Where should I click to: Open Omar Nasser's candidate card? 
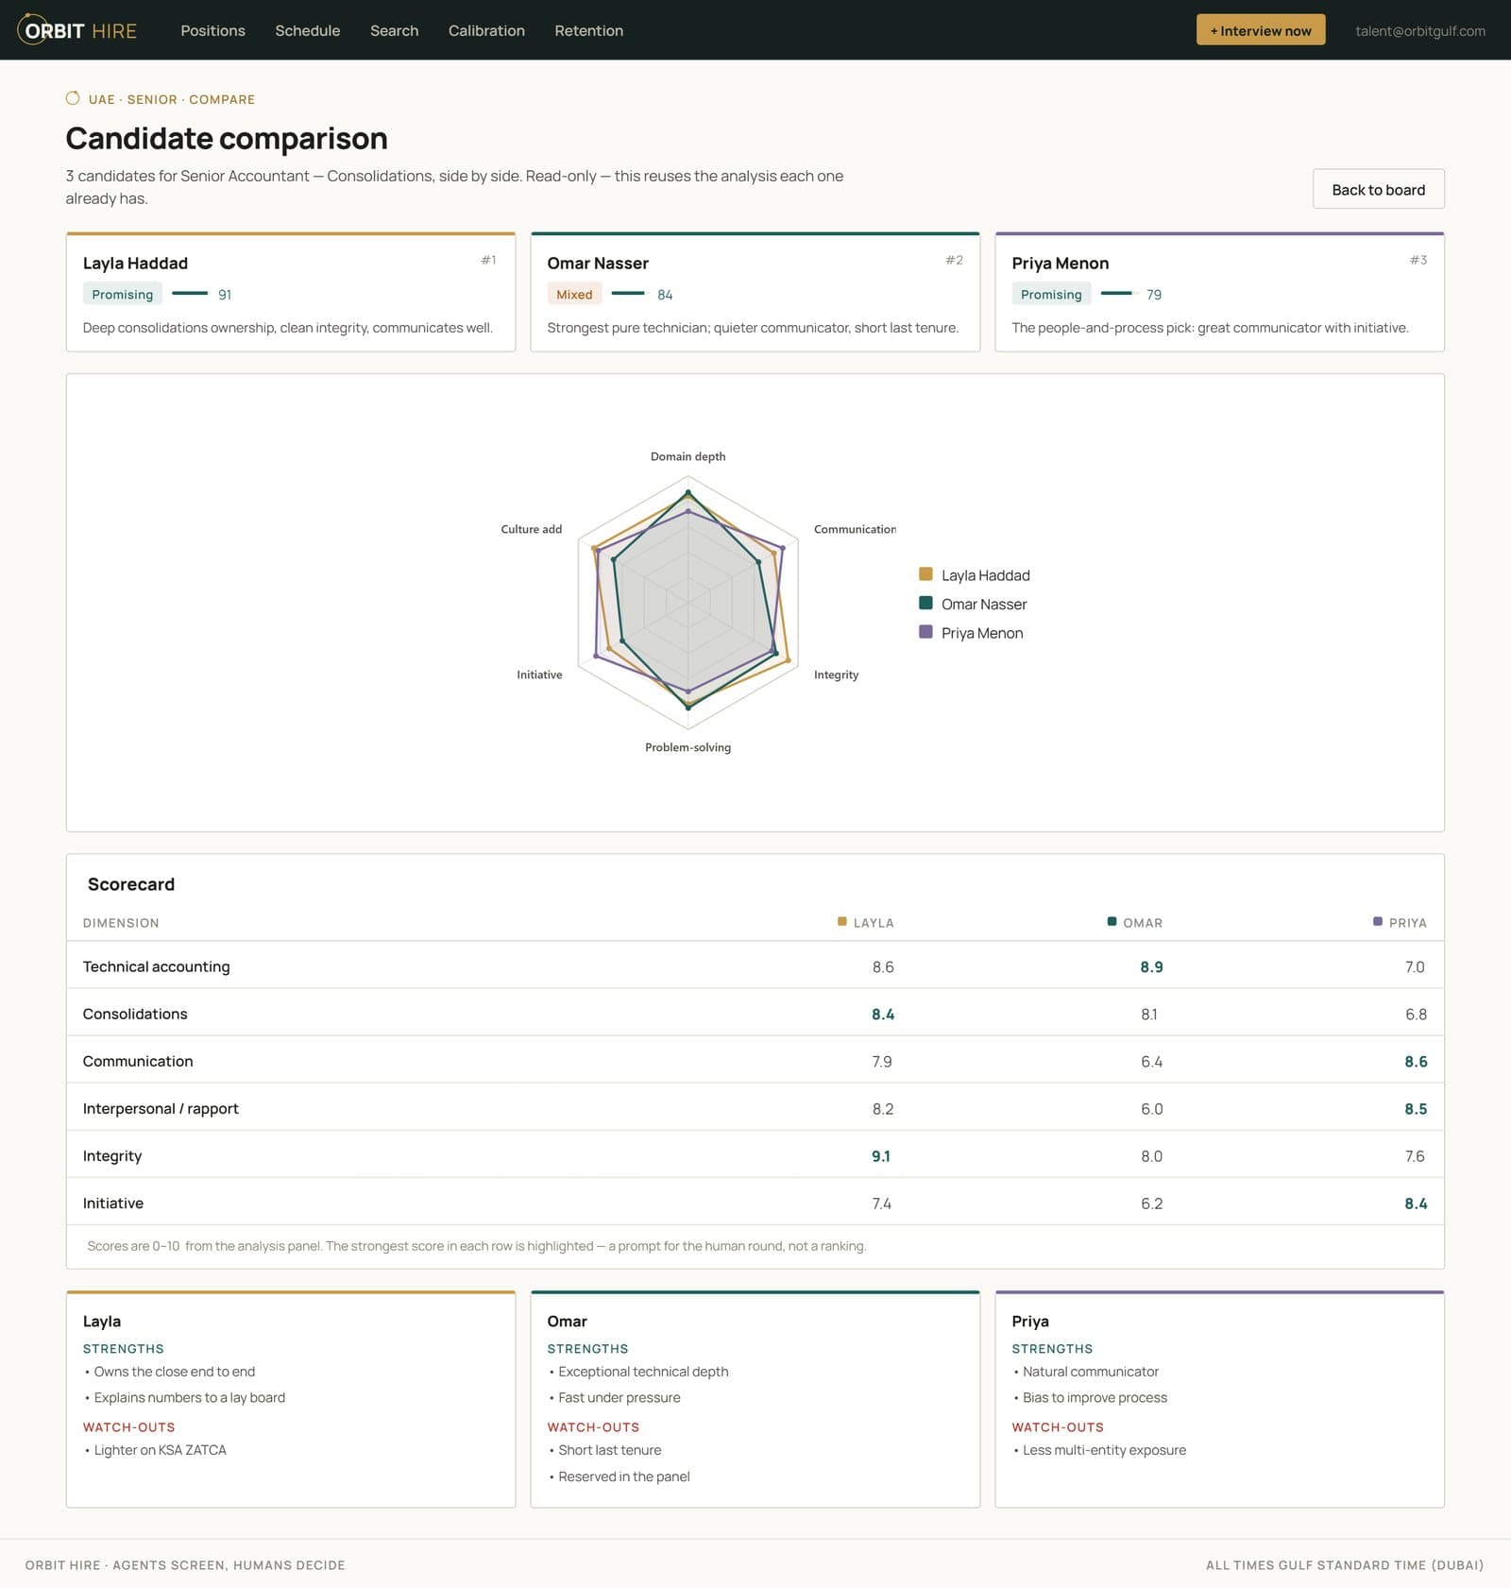pos(755,292)
